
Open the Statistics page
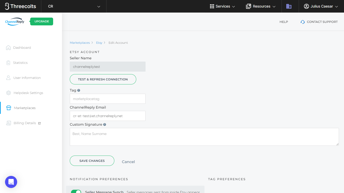pyautogui.click(x=20, y=63)
